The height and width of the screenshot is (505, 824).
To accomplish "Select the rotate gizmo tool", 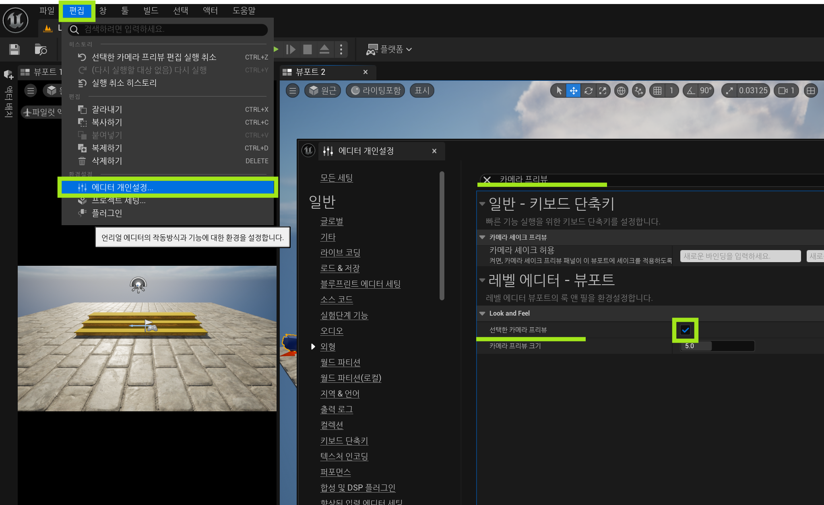I will click(588, 91).
